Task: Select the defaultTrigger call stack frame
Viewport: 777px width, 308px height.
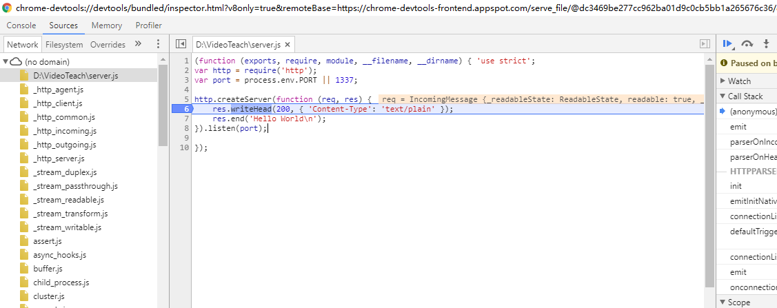Action: click(753, 232)
